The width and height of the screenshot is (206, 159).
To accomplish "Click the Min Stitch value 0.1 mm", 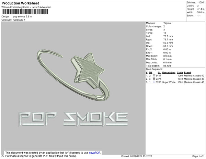I will pos(168,59).
